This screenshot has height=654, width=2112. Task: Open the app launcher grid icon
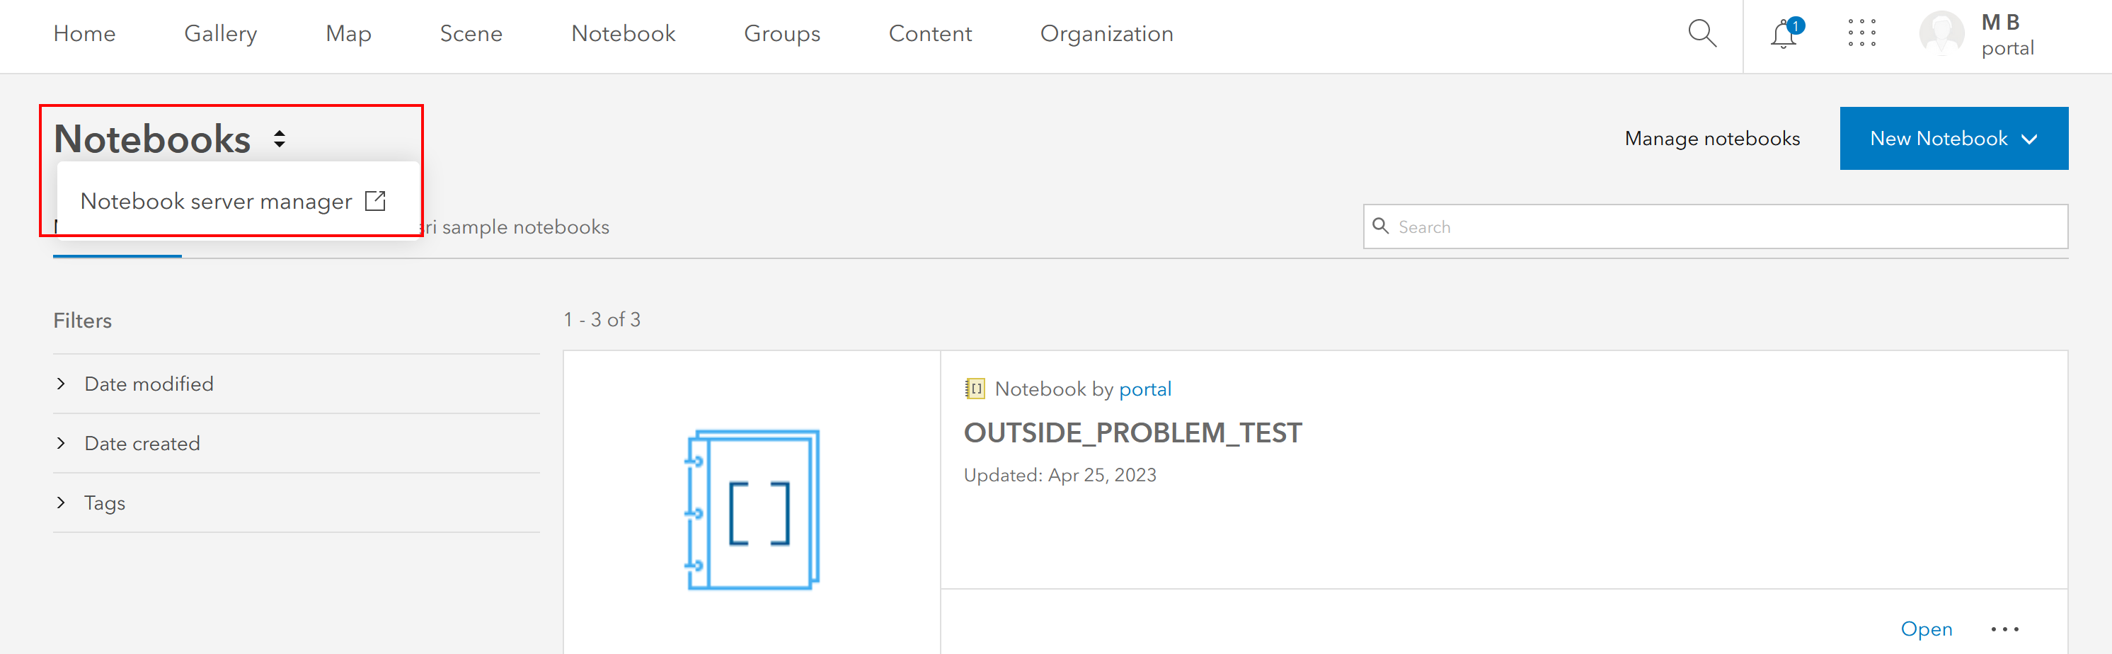click(1862, 33)
